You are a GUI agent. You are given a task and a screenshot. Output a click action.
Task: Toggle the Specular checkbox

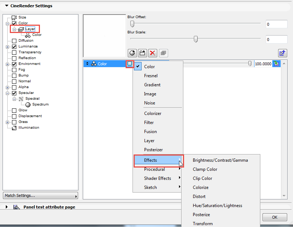pyautogui.click(x=14, y=93)
